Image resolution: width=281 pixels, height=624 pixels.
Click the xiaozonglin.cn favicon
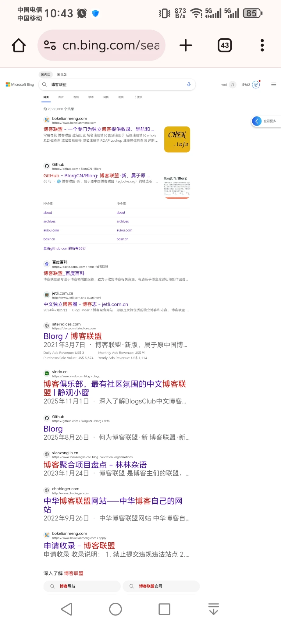coord(47,454)
